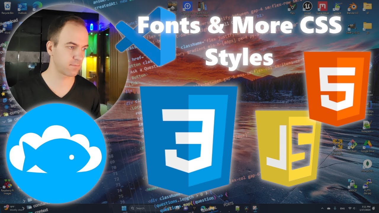The height and width of the screenshot is (213, 379).
Task: Launch the calibre 64bit E-book shortcut
Action: coord(203,10)
